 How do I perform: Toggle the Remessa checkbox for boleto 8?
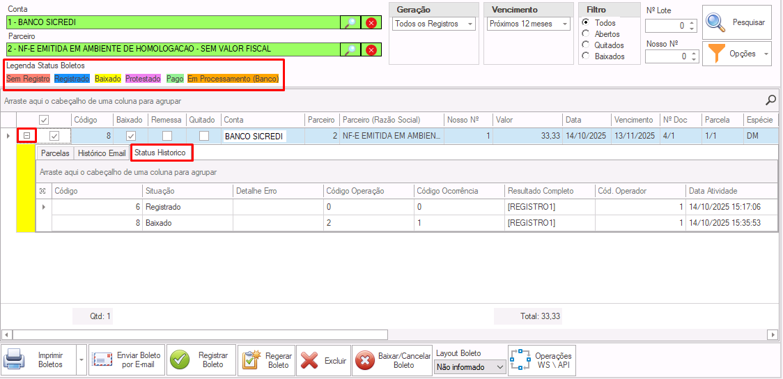(167, 137)
